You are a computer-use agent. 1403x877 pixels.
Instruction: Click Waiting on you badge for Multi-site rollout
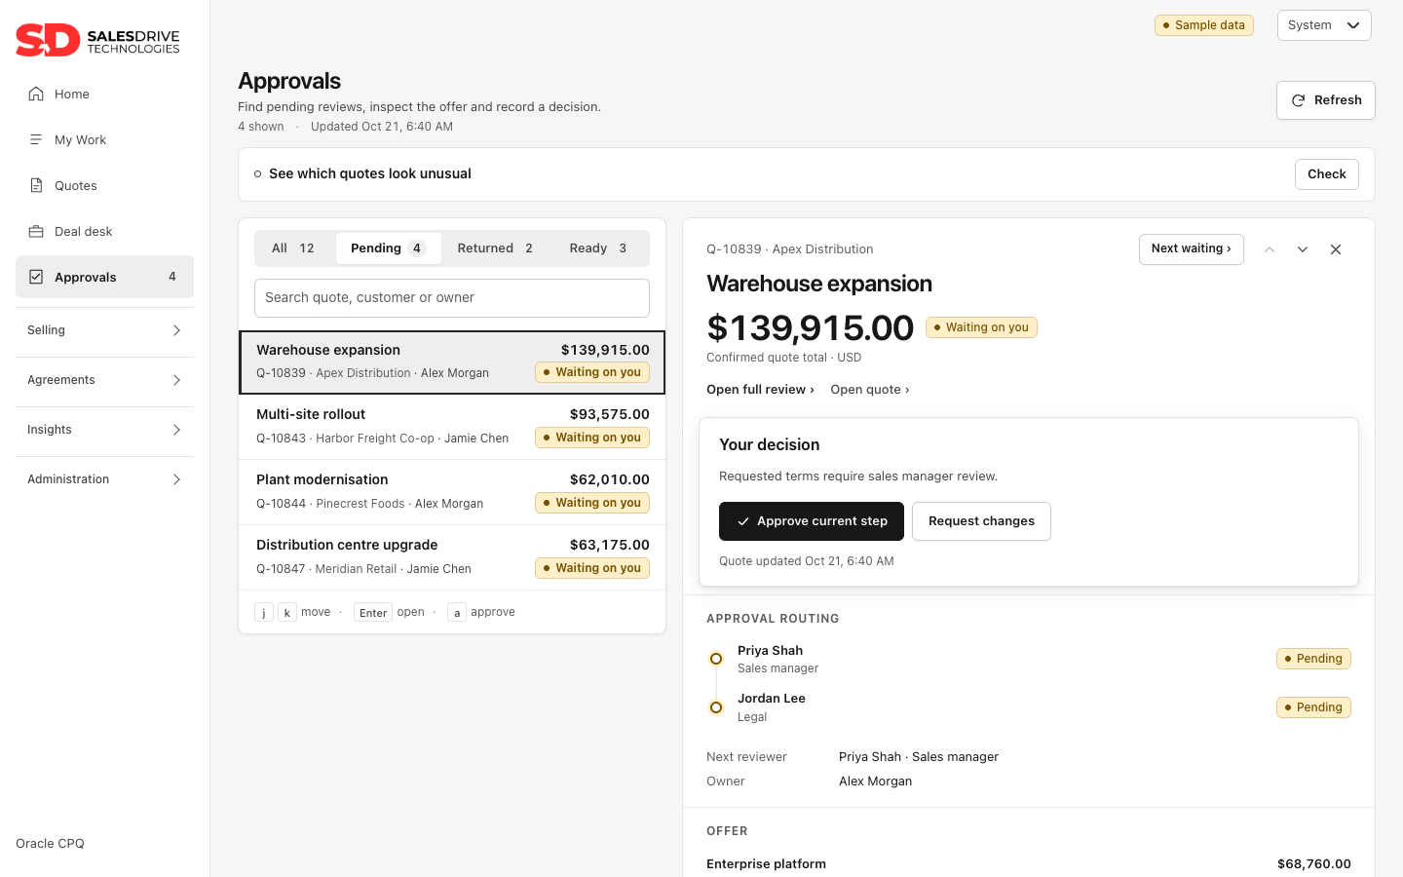pos(592,438)
